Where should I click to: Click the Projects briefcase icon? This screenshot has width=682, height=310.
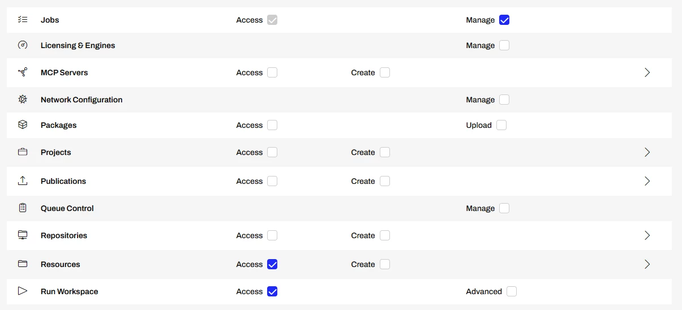[23, 152]
